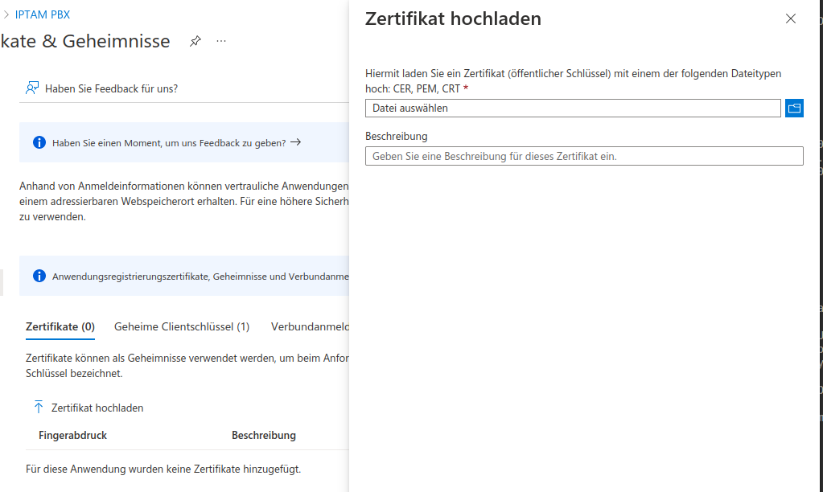Click the Fingerabdruck column header

72,435
